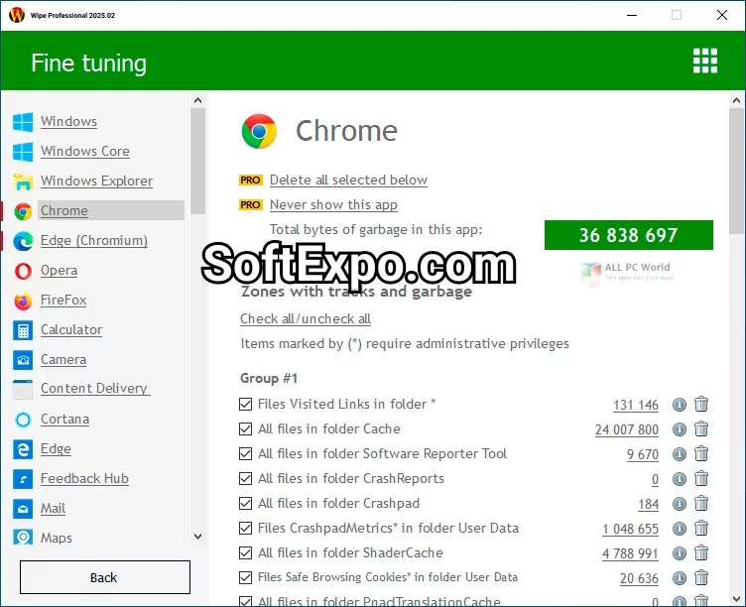Delete CrashpadMetrics files via trash icon

(701, 528)
